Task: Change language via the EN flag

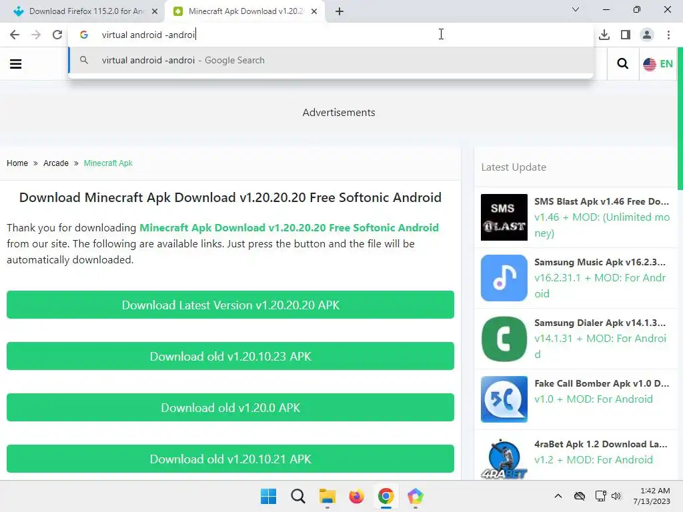Action: point(658,64)
